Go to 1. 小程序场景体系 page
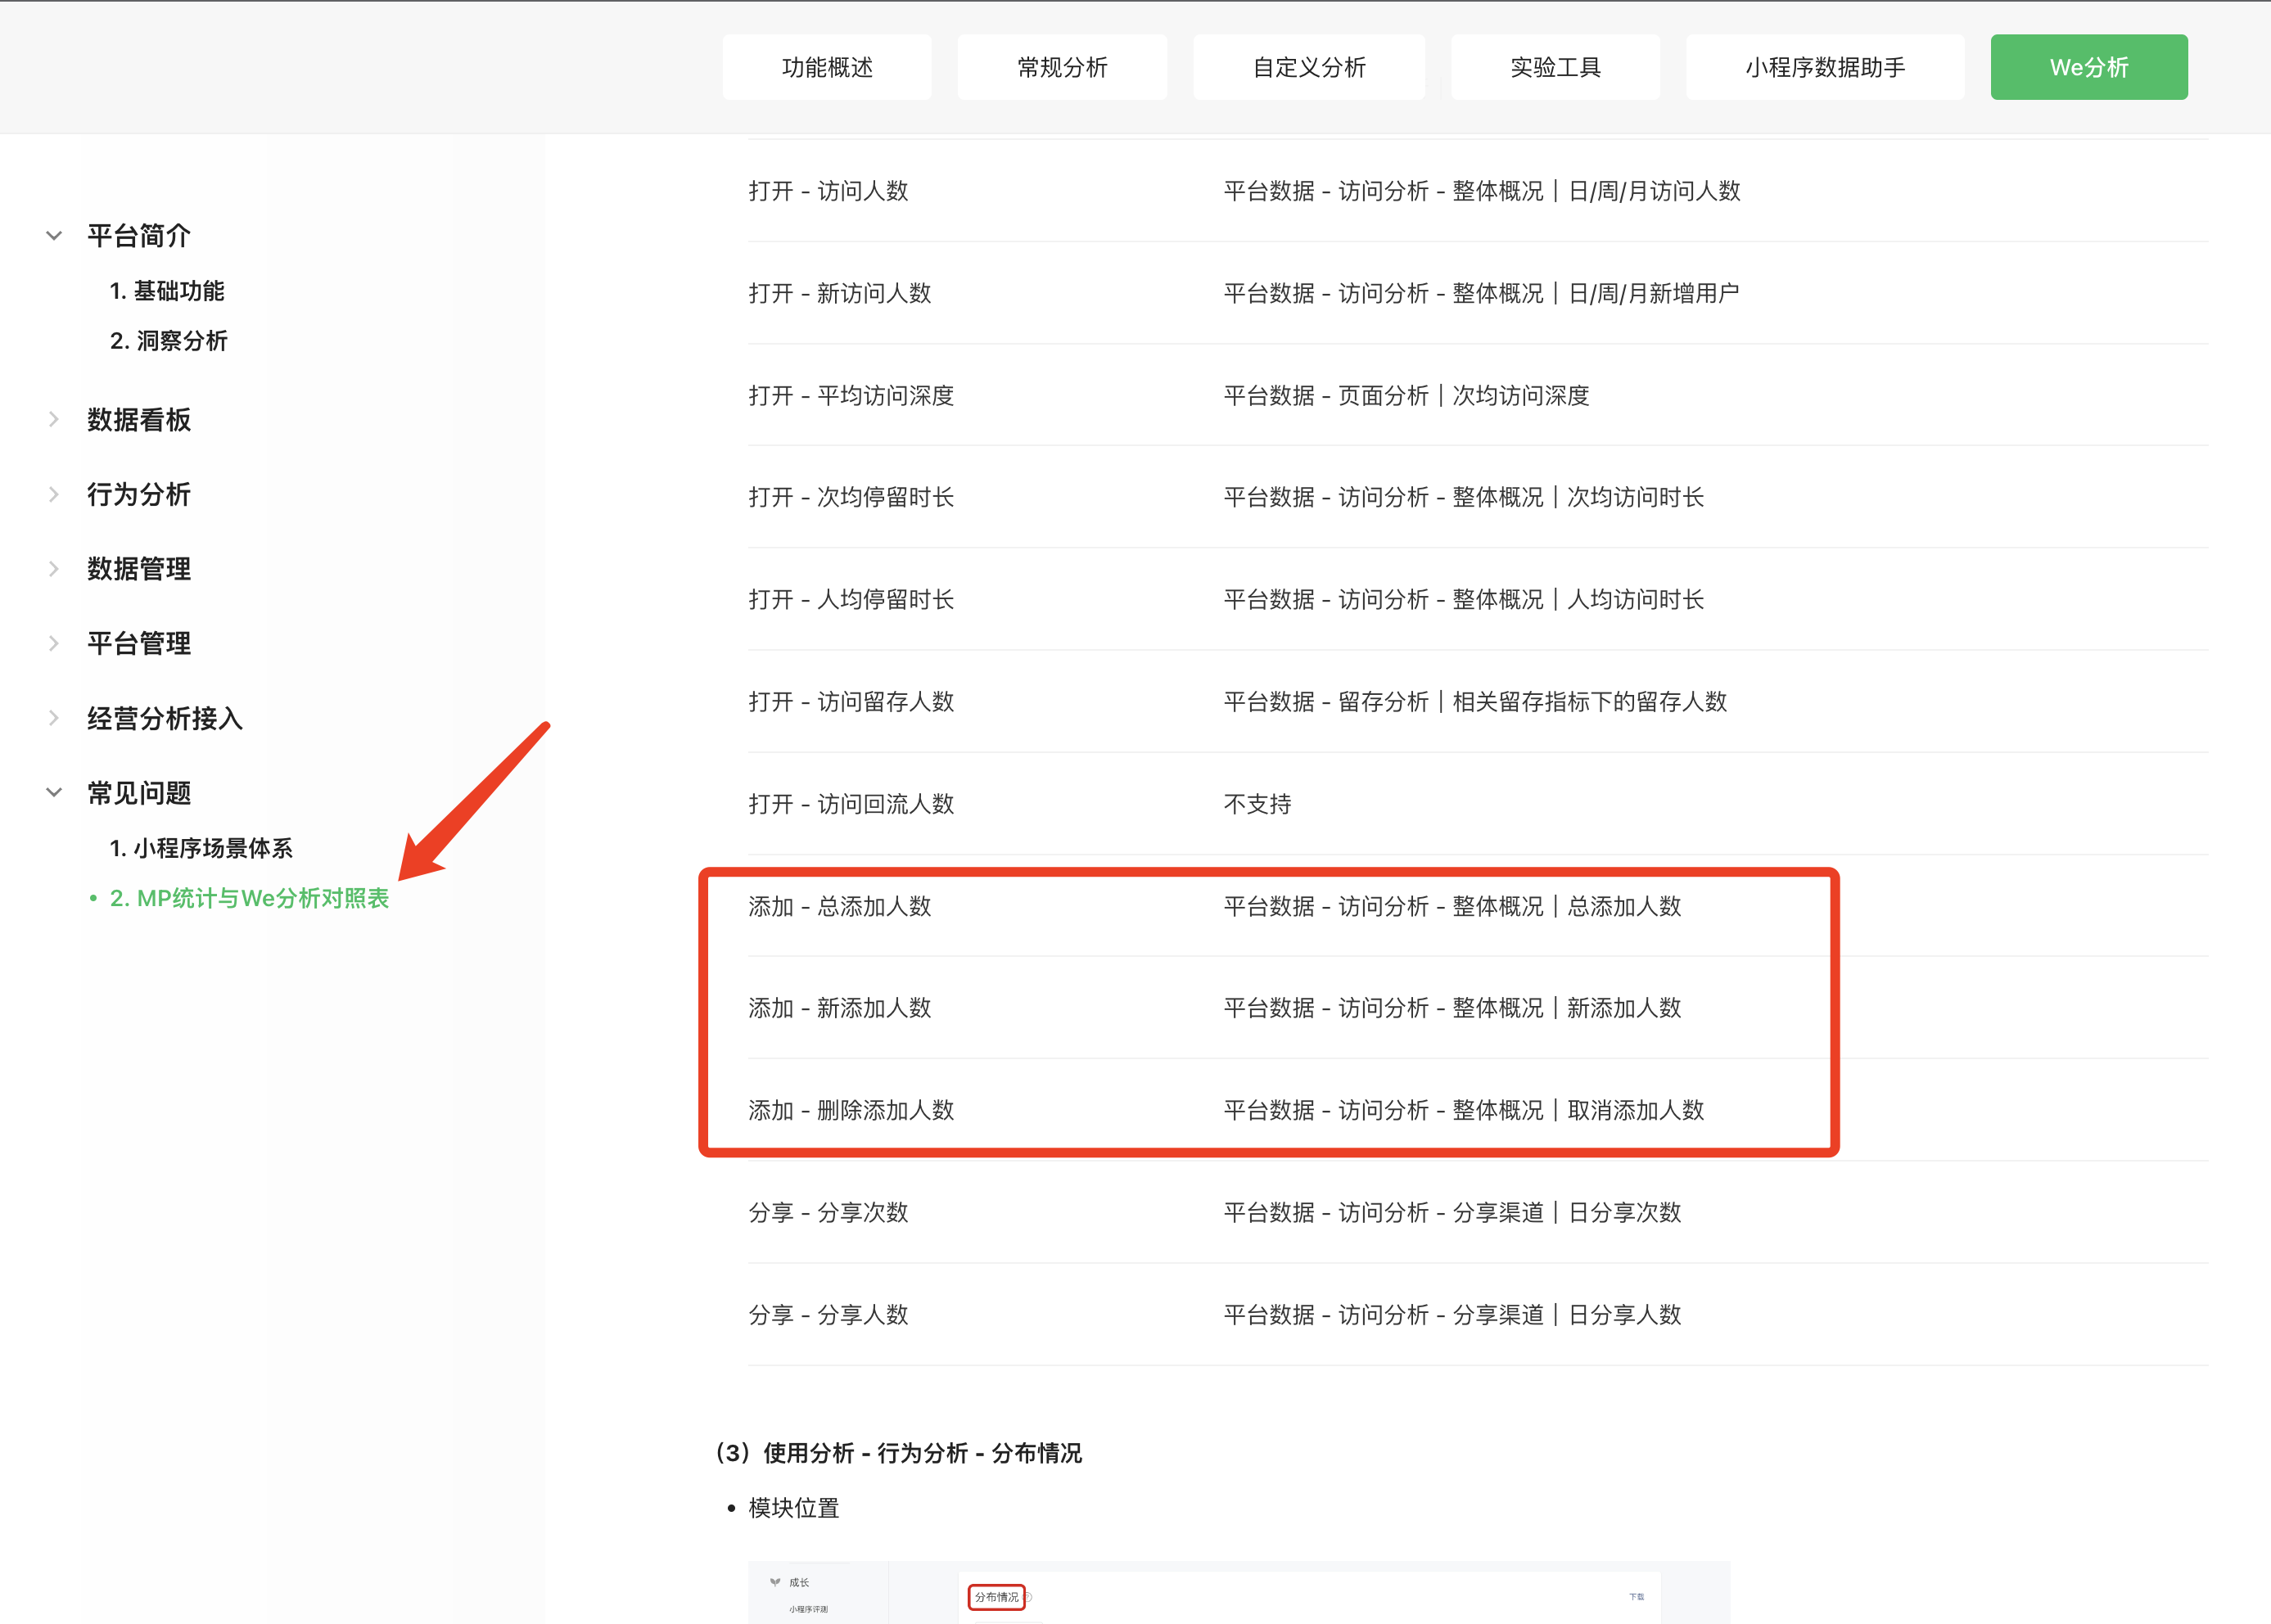This screenshot has height=1624, width=2271. click(x=201, y=848)
